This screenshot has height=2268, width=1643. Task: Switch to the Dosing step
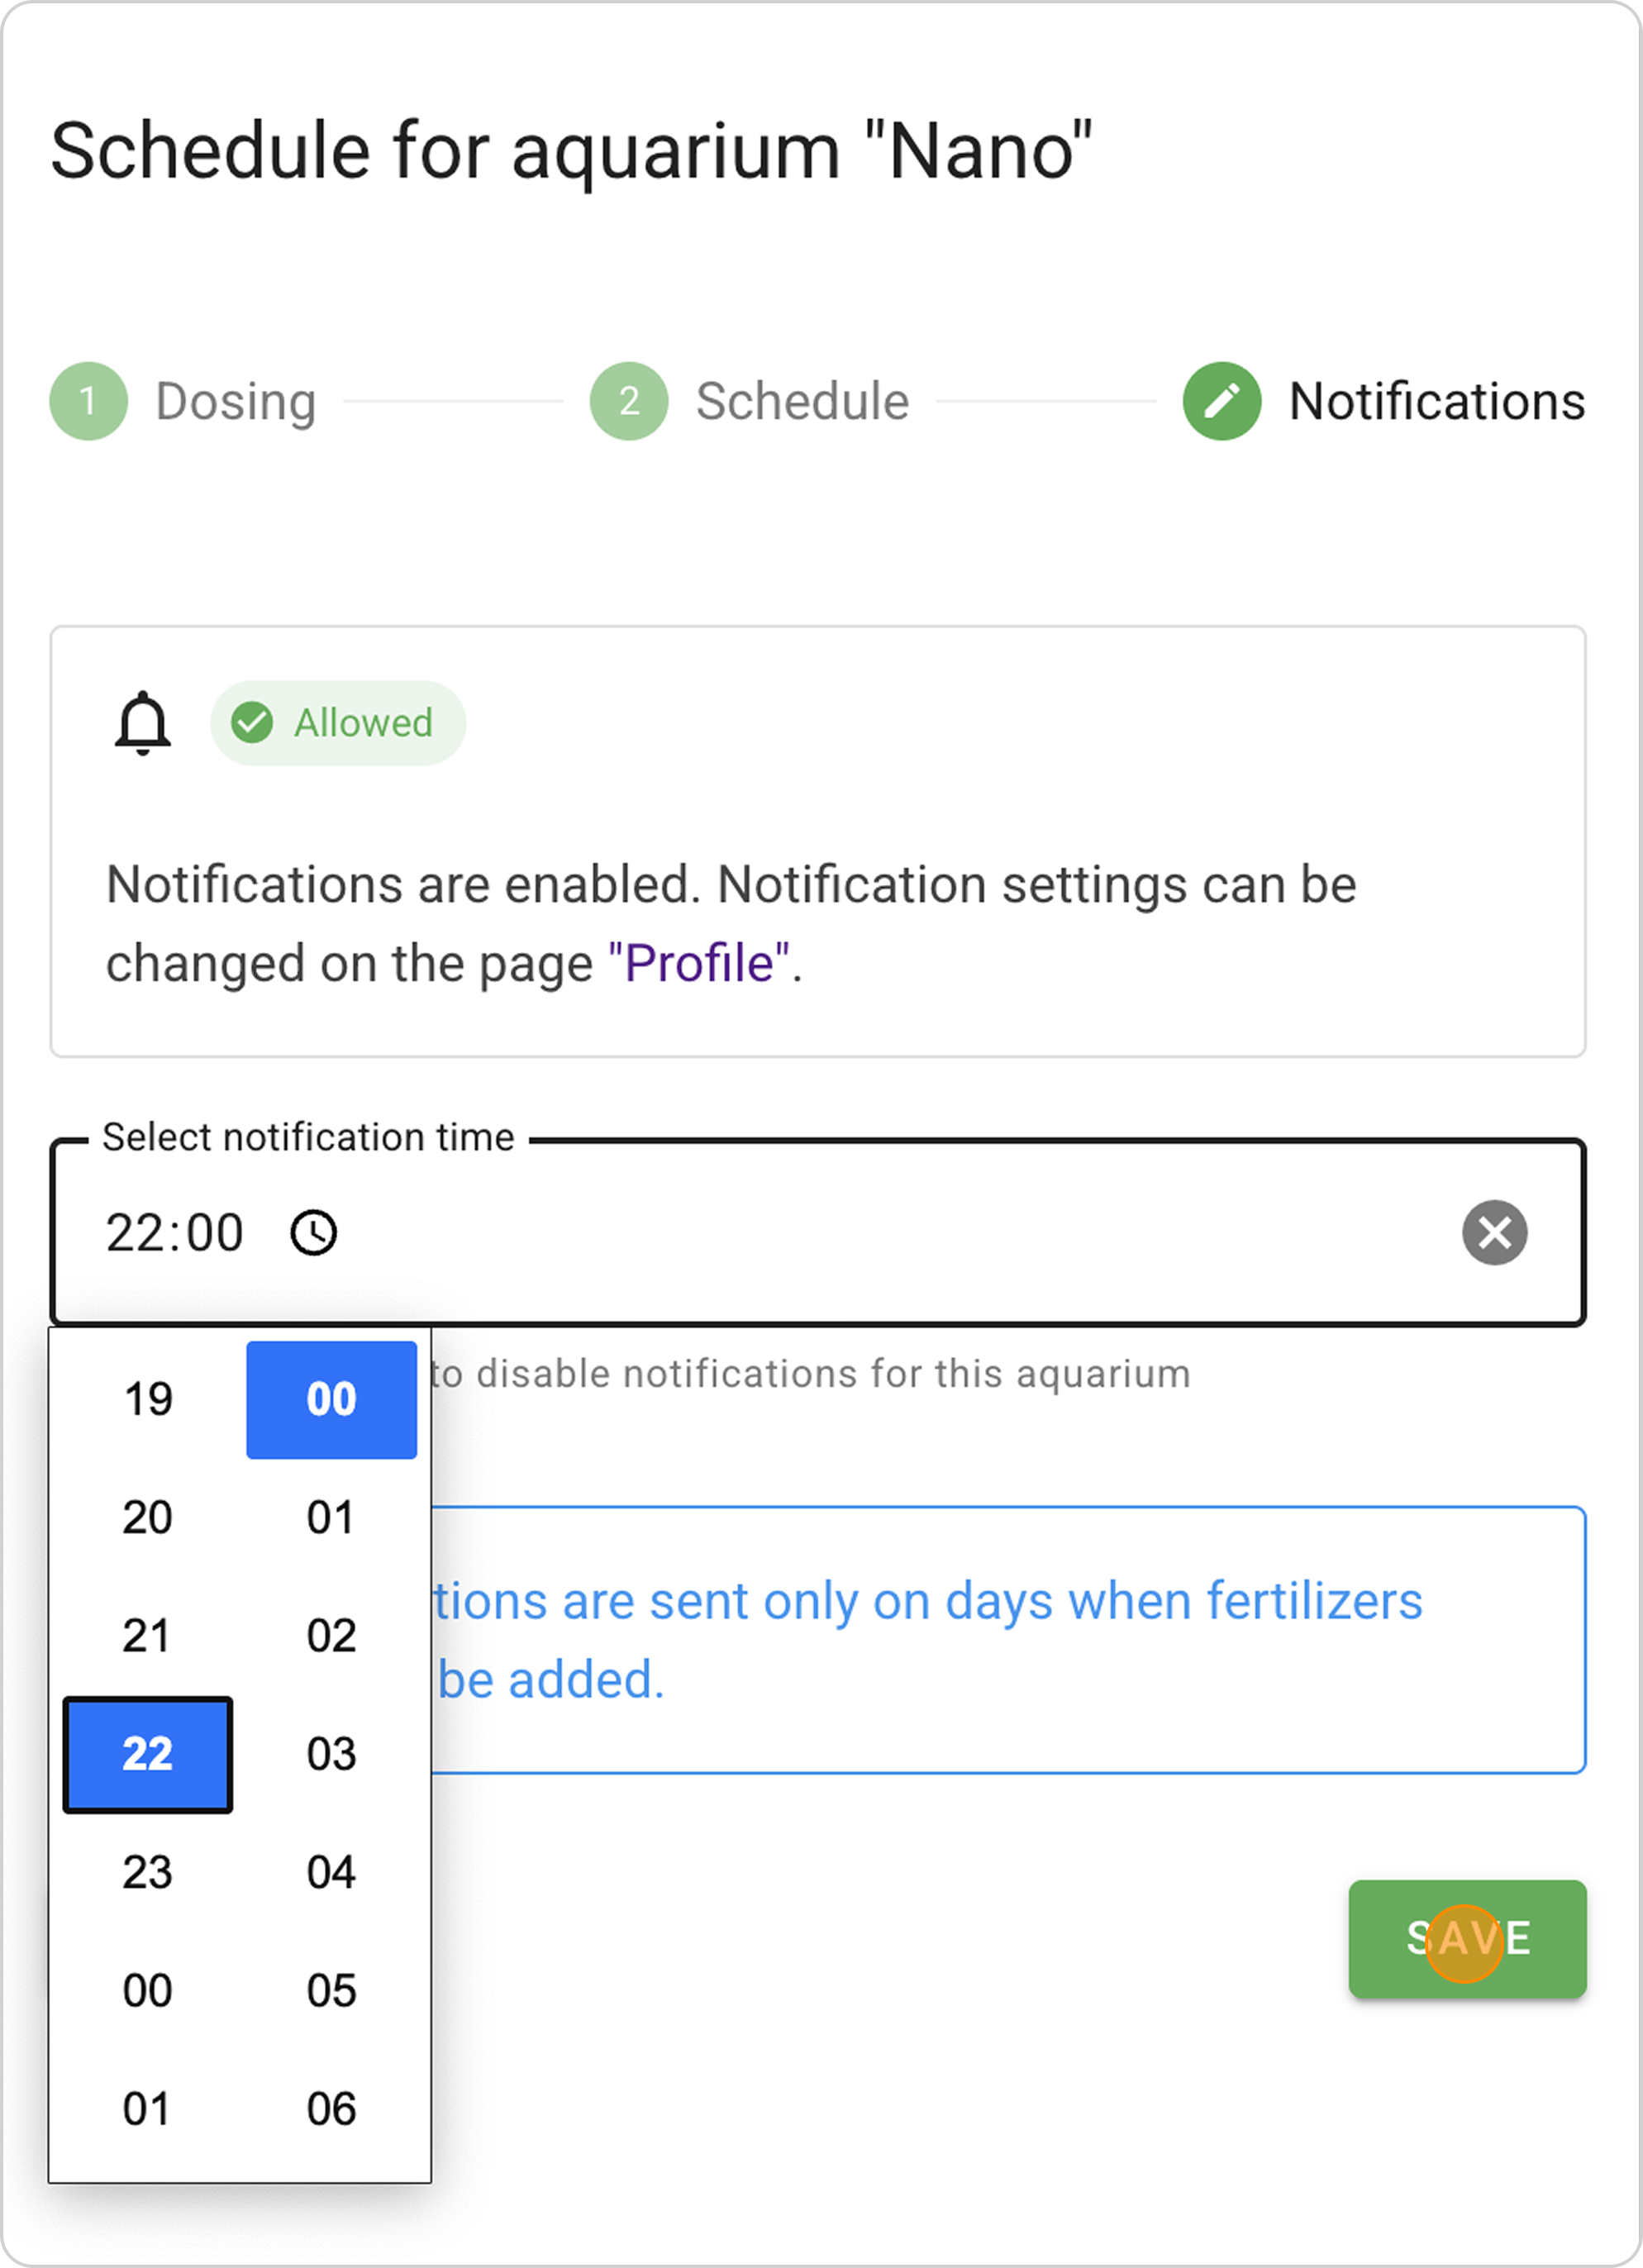pyautogui.click(x=236, y=401)
